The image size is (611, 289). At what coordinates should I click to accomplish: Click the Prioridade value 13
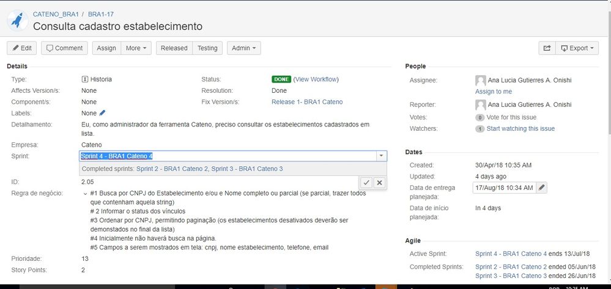point(85,258)
